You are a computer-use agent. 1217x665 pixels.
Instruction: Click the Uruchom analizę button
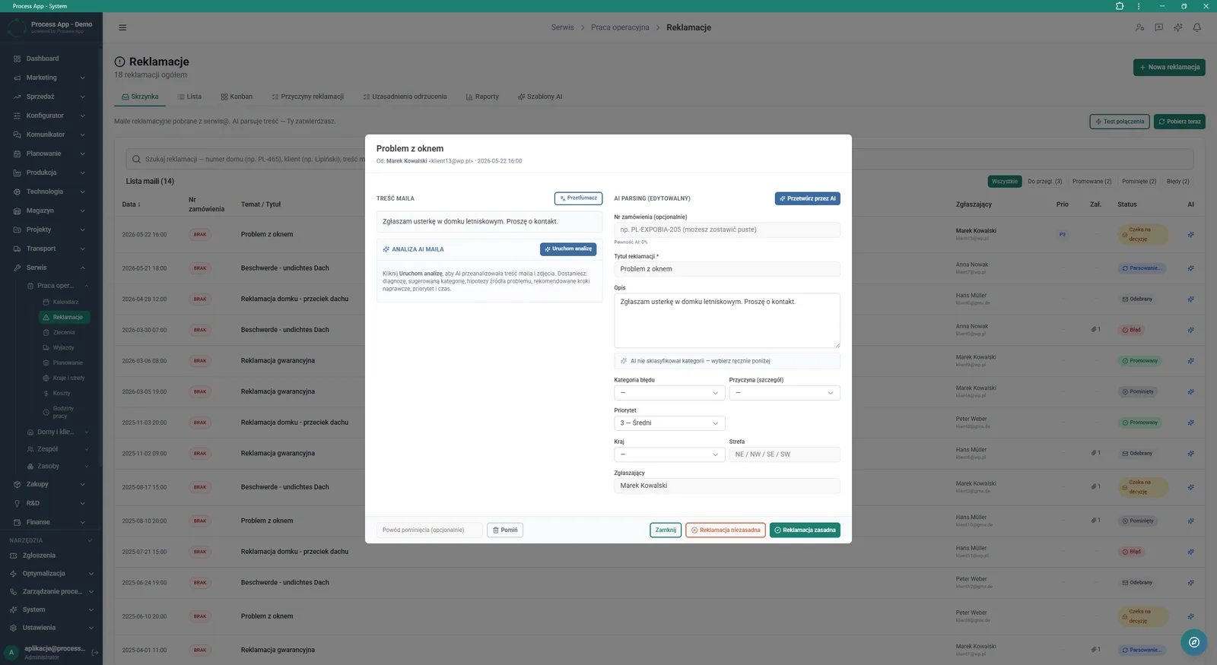tap(568, 249)
